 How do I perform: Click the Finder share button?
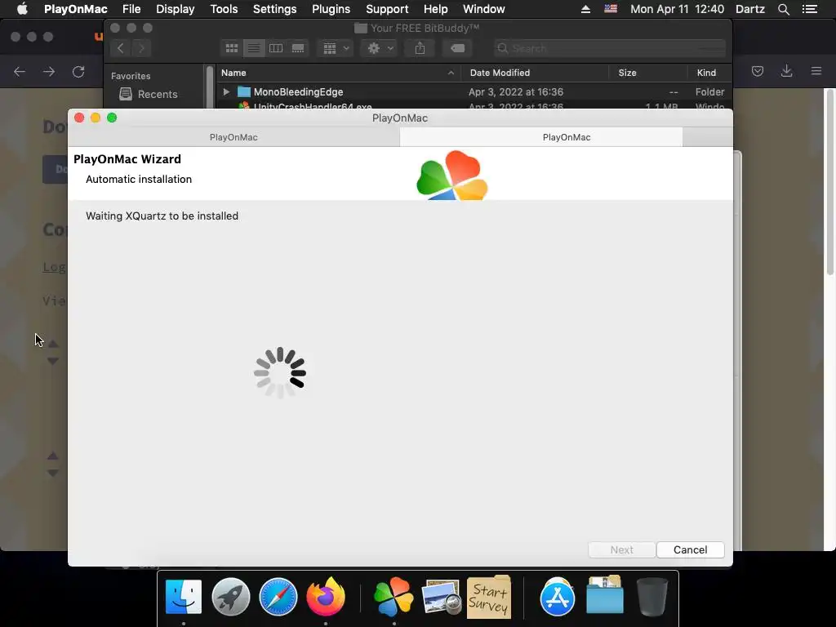point(420,48)
